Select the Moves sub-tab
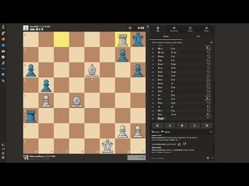The height and width of the screenshot is (186, 249). [166, 36]
